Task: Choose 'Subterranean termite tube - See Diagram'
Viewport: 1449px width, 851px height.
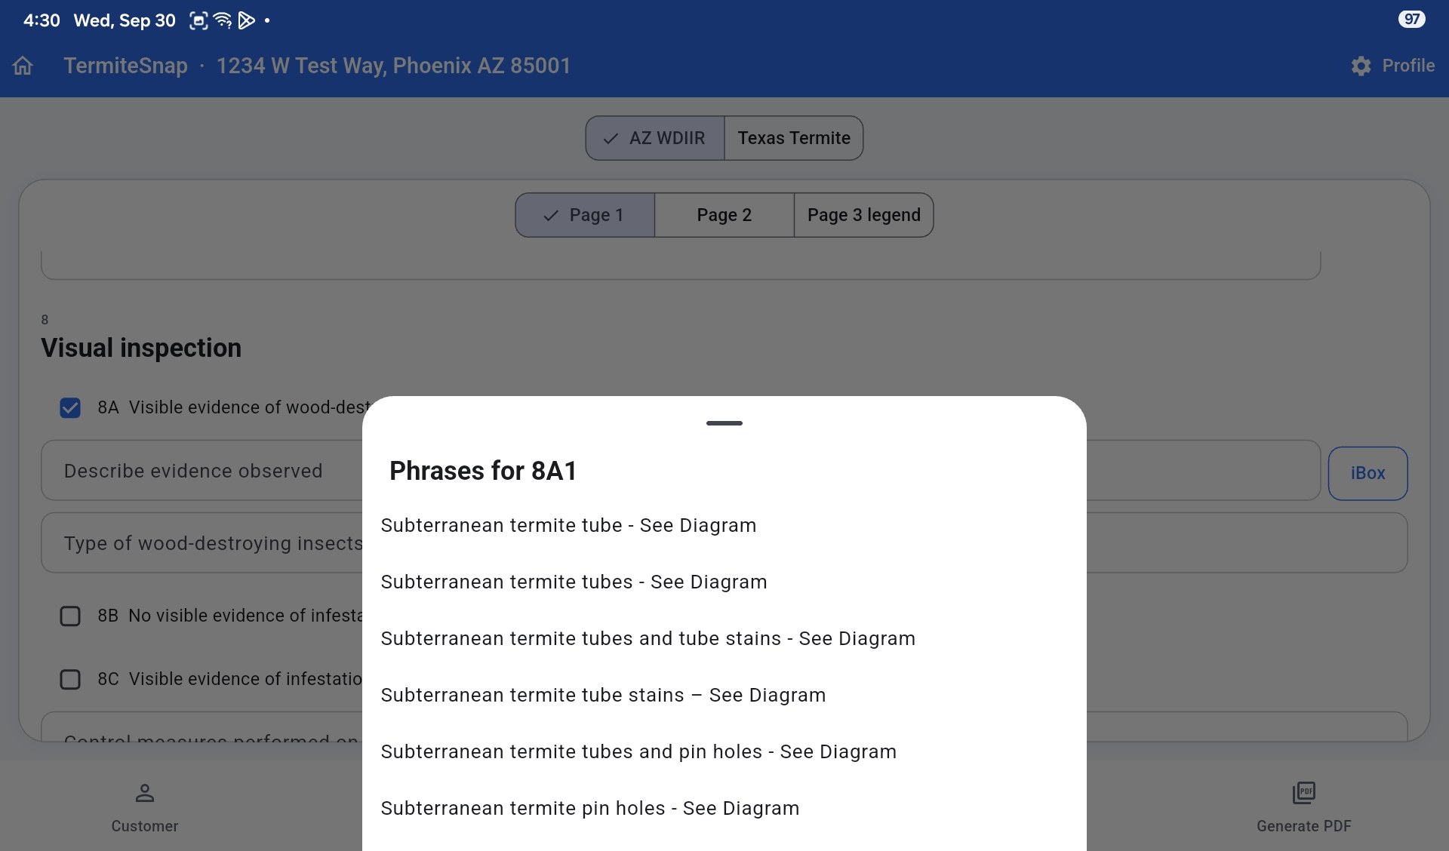Action: (724, 525)
